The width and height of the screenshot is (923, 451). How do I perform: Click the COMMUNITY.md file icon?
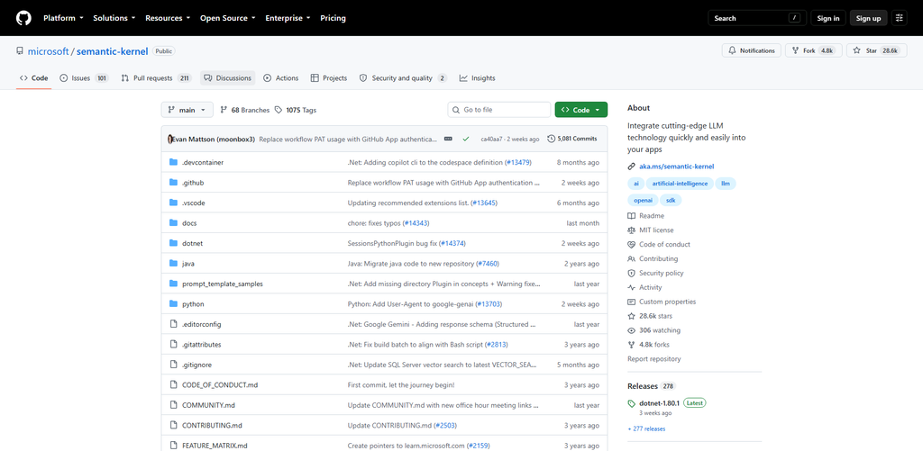click(x=173, y=405)
